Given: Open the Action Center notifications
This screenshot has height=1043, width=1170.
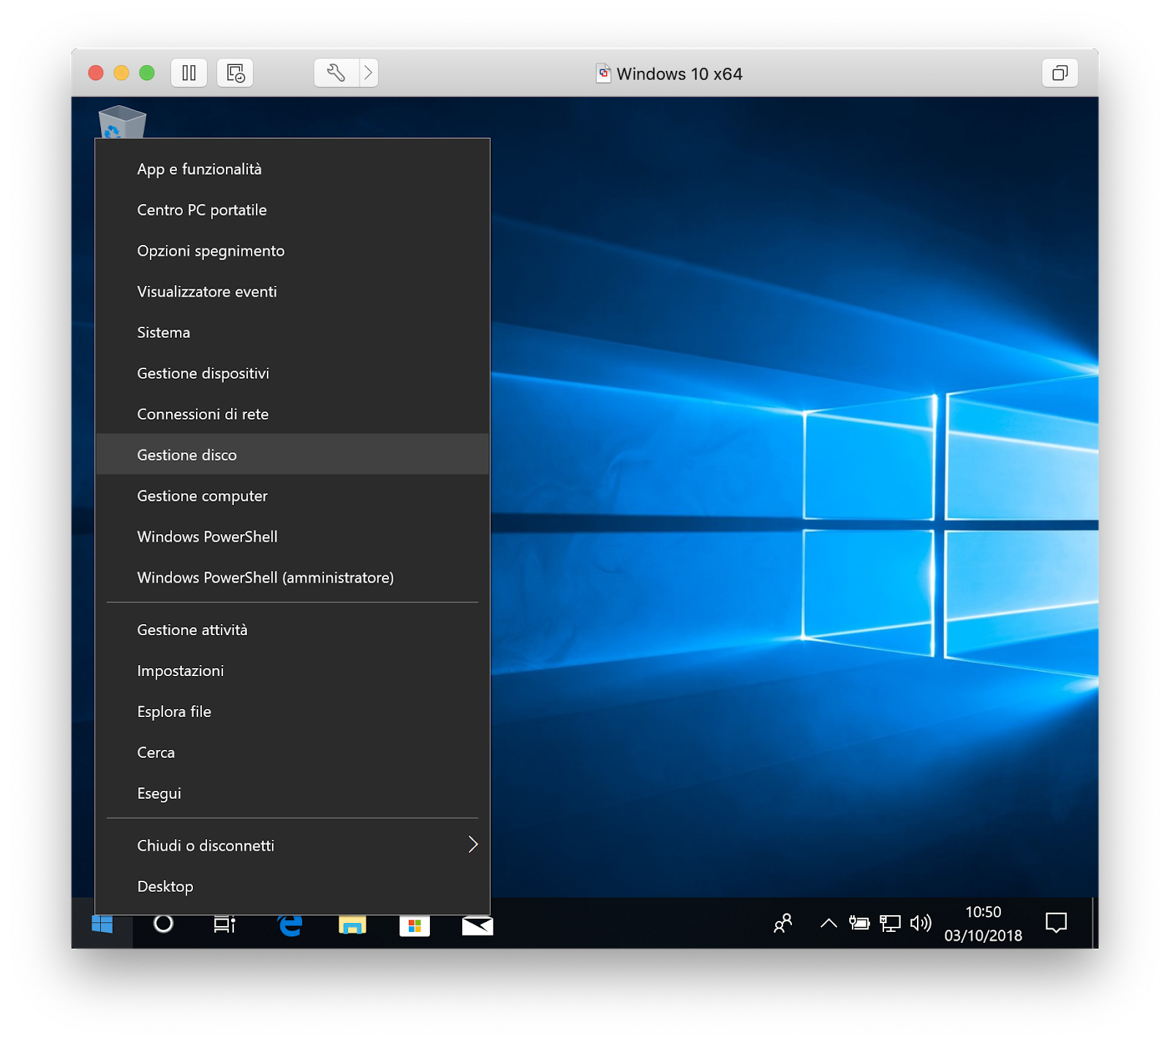Looking at the screenshot, I should click(1056, 923).
